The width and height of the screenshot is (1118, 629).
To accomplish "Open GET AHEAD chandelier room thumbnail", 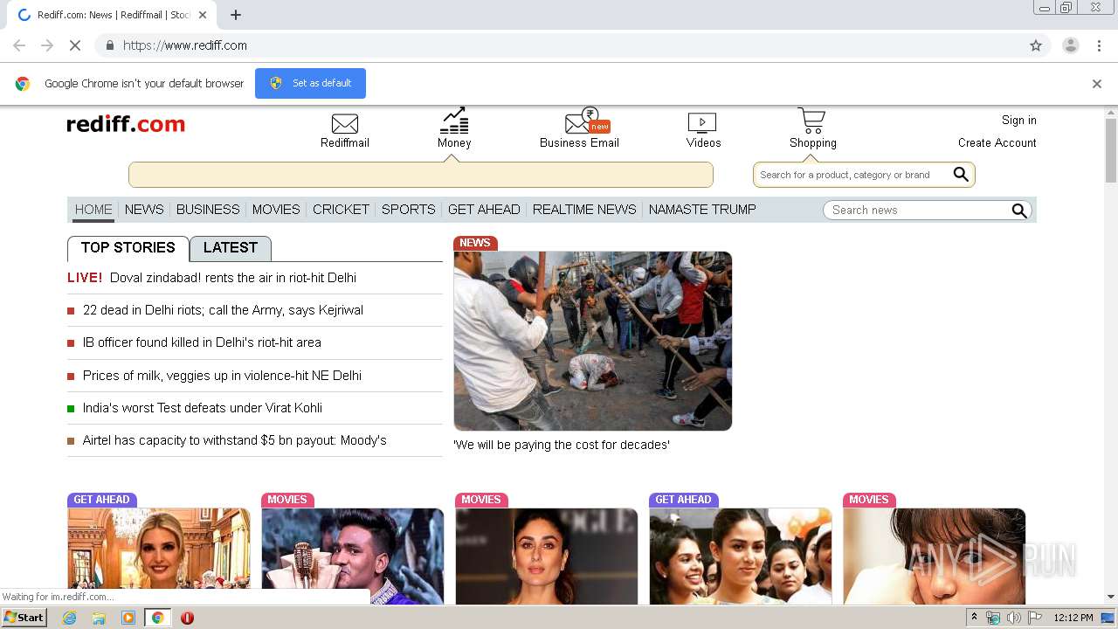I will tap(159, 556).
